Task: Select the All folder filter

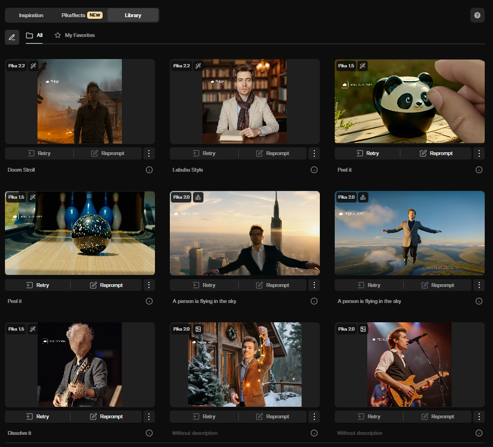Action: (x=34, y=35)
